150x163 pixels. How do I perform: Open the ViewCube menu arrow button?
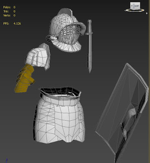[x=147, y=13]
